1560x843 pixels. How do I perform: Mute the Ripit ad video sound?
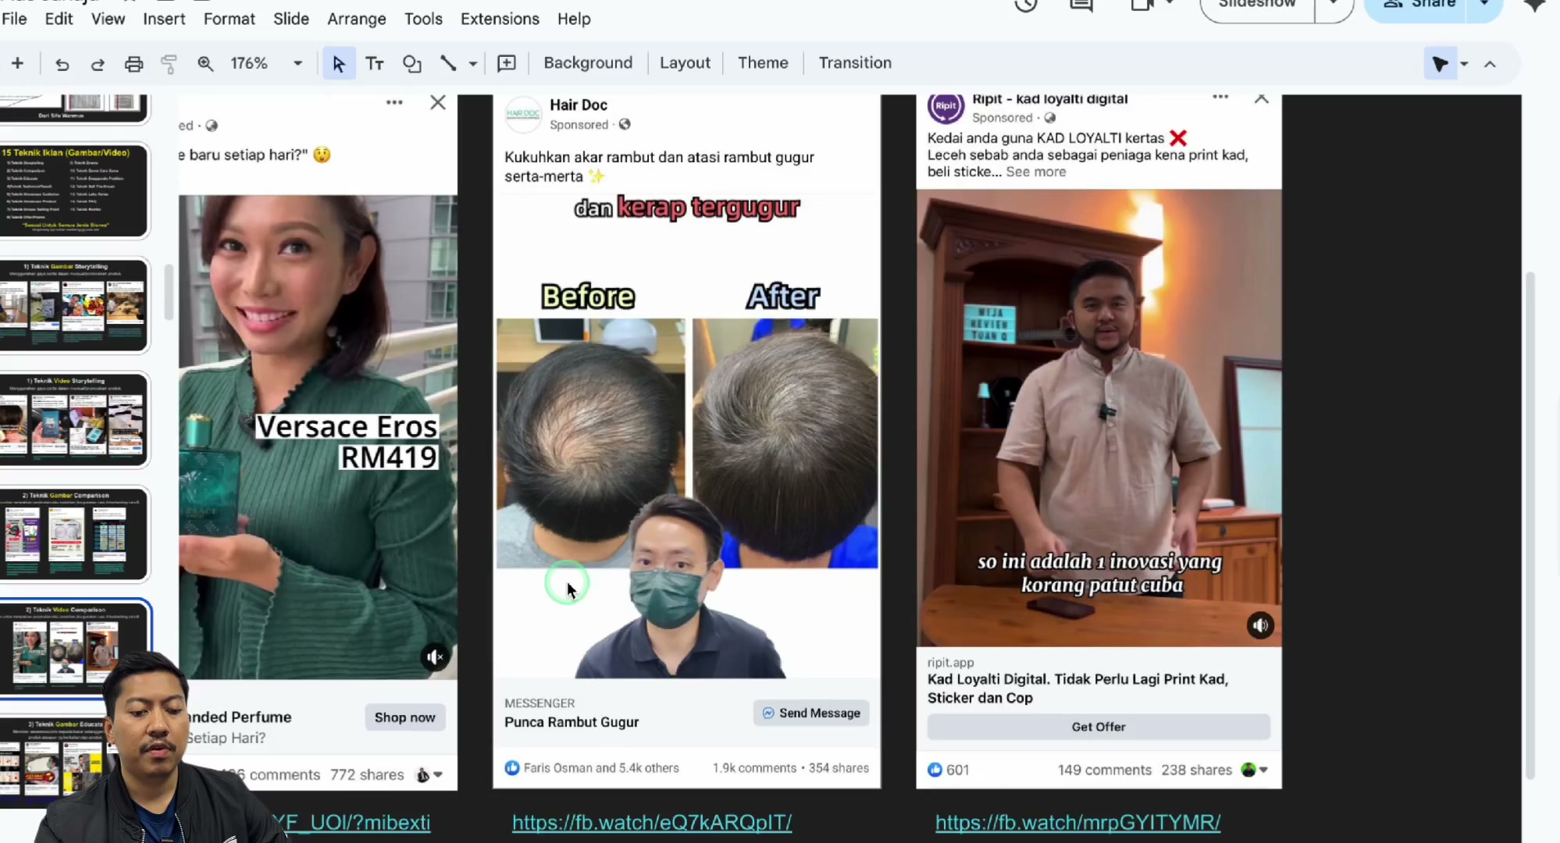(x=1259, y=625)
